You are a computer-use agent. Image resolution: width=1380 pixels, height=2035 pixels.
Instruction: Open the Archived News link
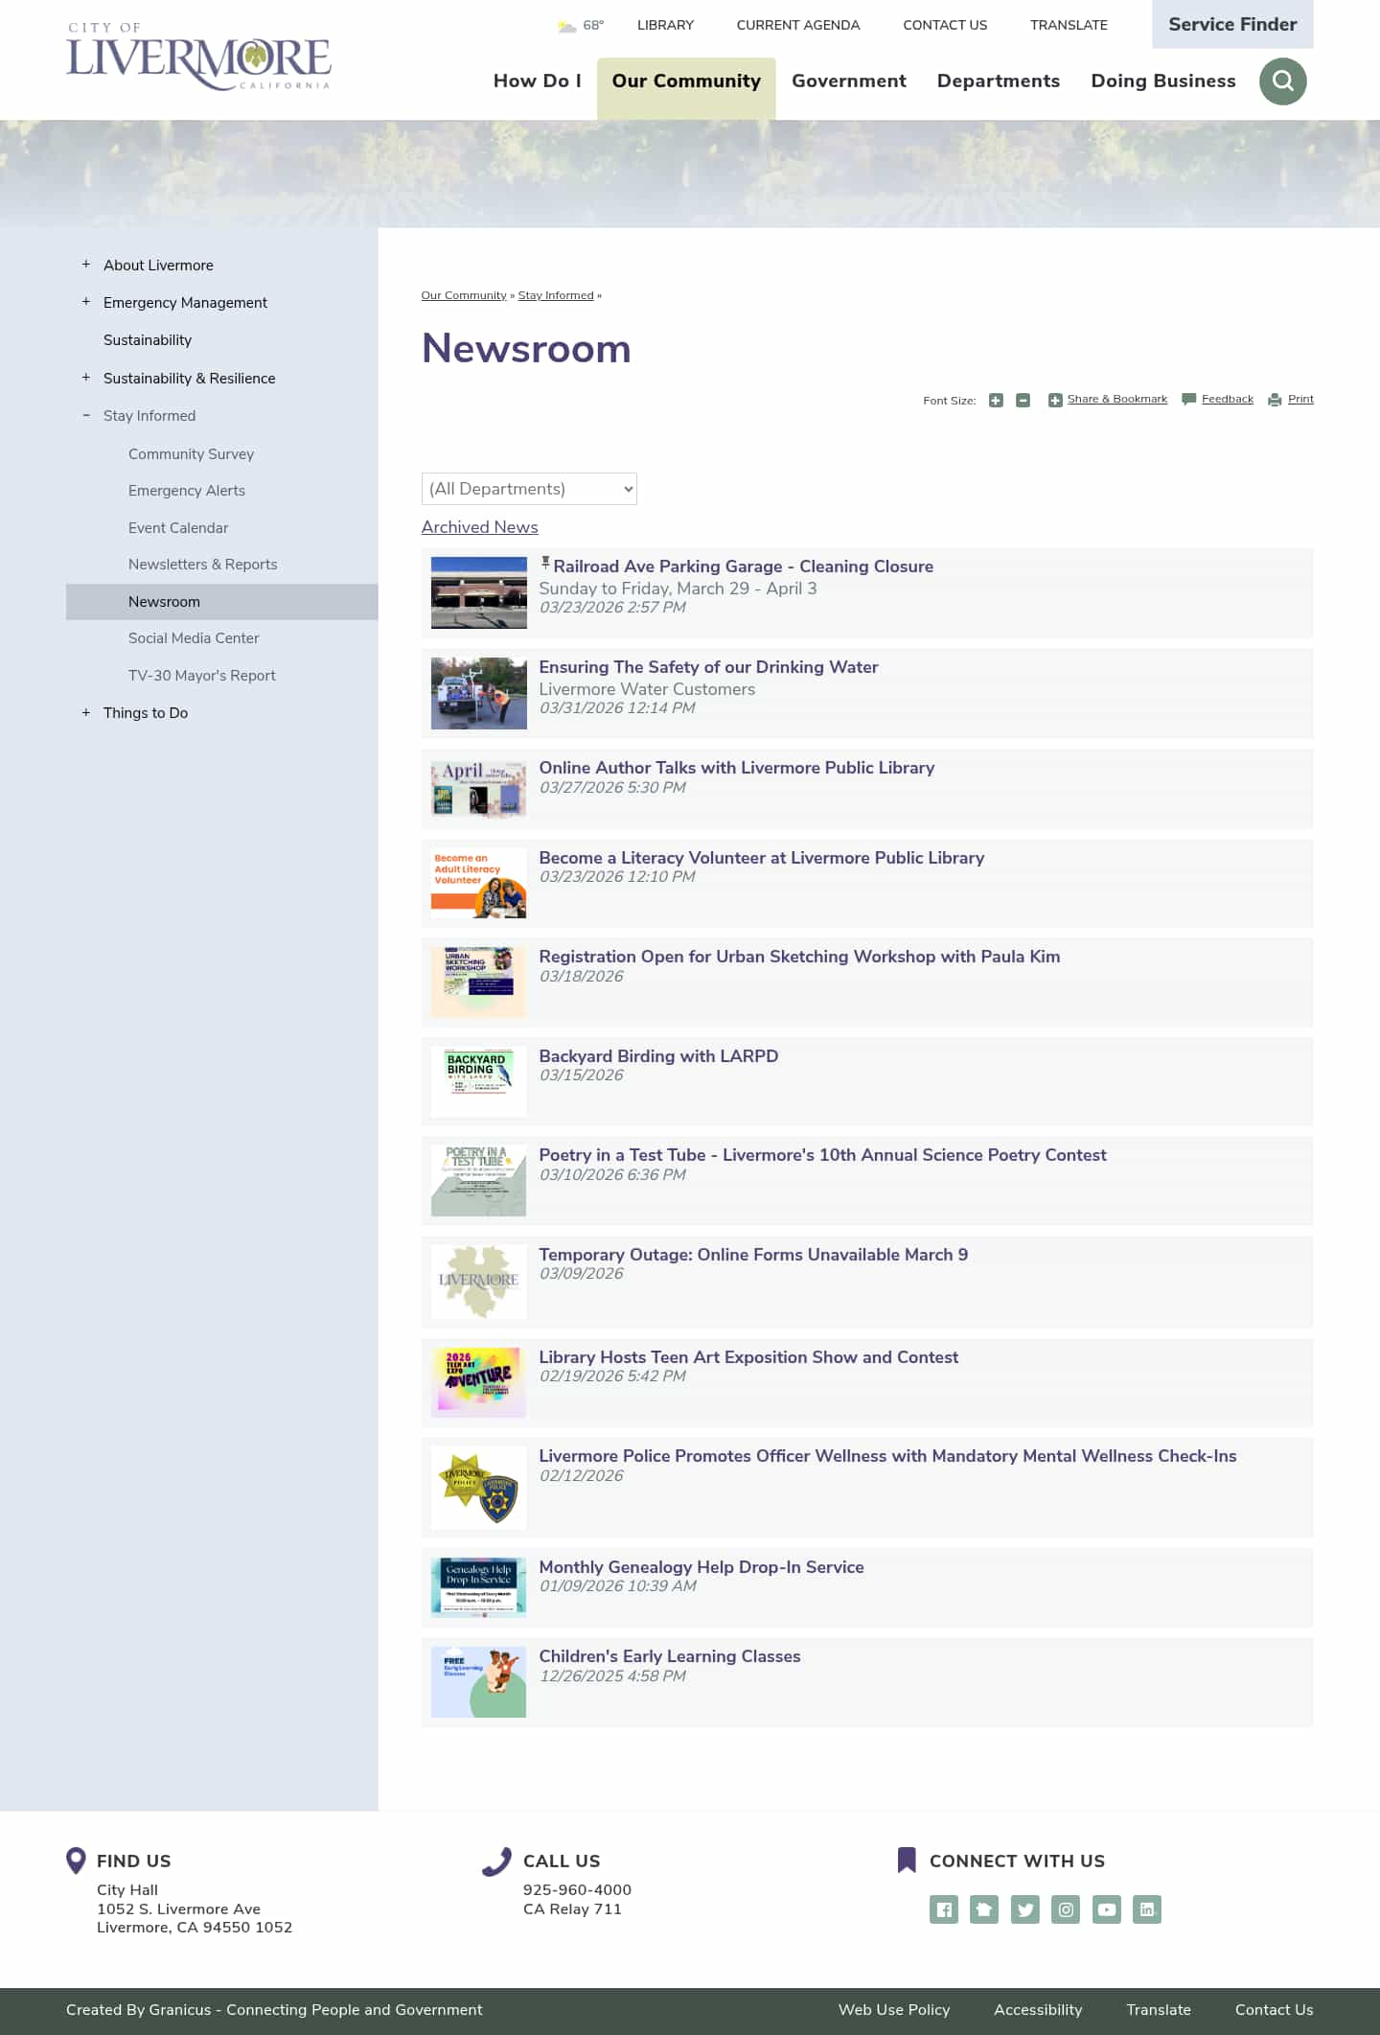[x=480, y=527]
